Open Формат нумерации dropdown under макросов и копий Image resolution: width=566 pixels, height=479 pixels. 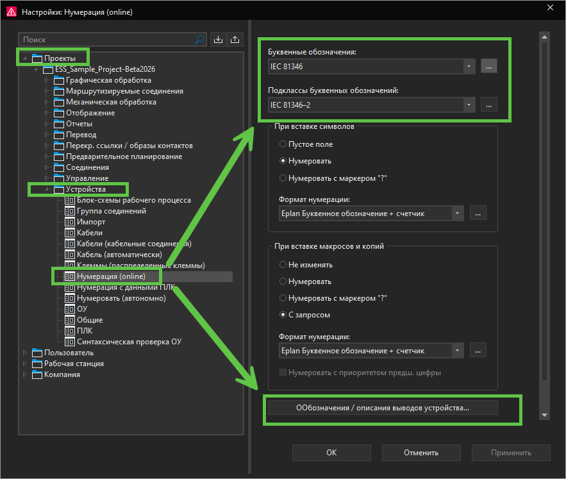[457, 351]
